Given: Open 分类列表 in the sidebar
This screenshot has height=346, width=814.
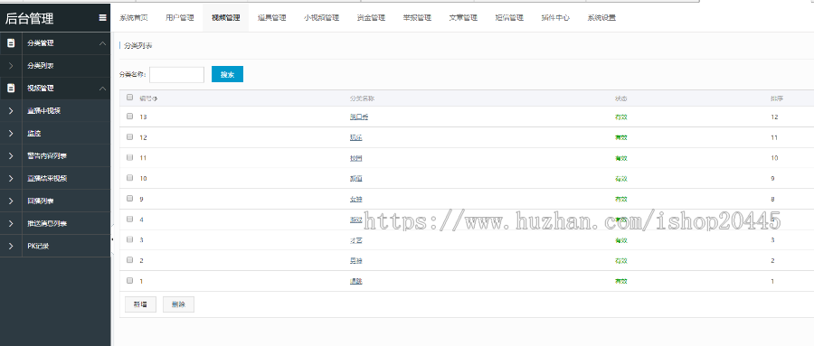Looking at the screenshot, I should 41,66.
